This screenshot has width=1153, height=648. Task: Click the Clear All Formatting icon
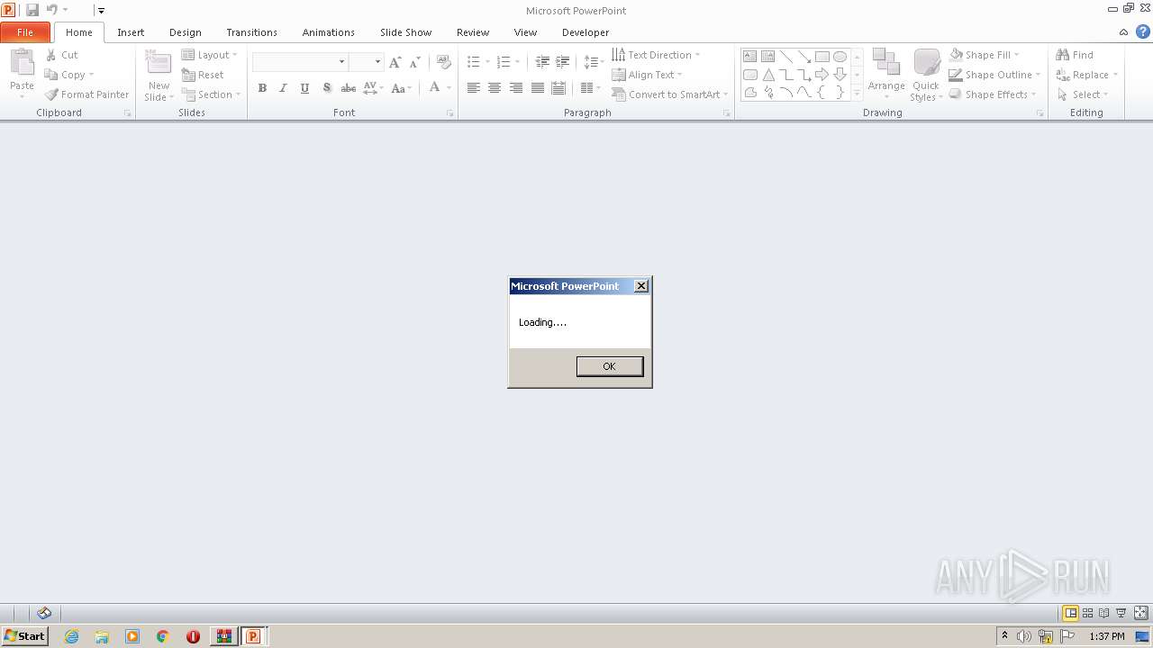point(443,62)
